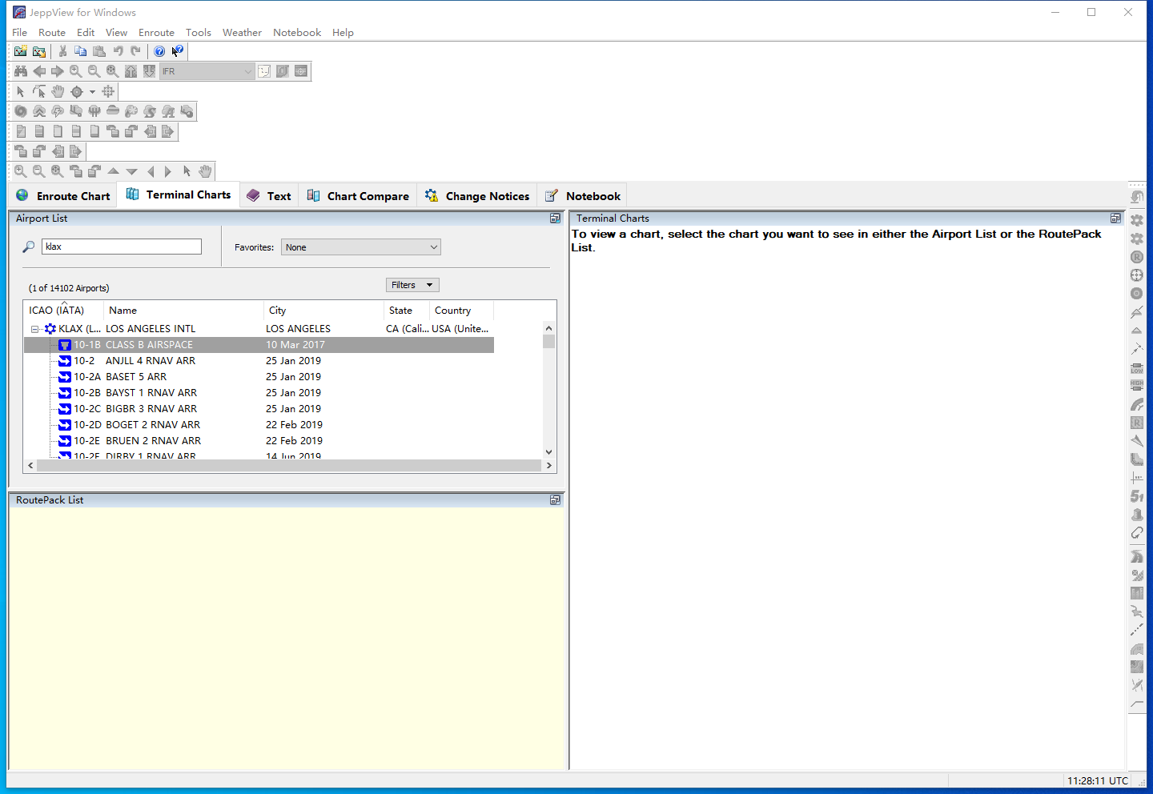
Task: Select the 10-2 ANJLL 4 RNAV ARR chart
Action: [259, 361]
